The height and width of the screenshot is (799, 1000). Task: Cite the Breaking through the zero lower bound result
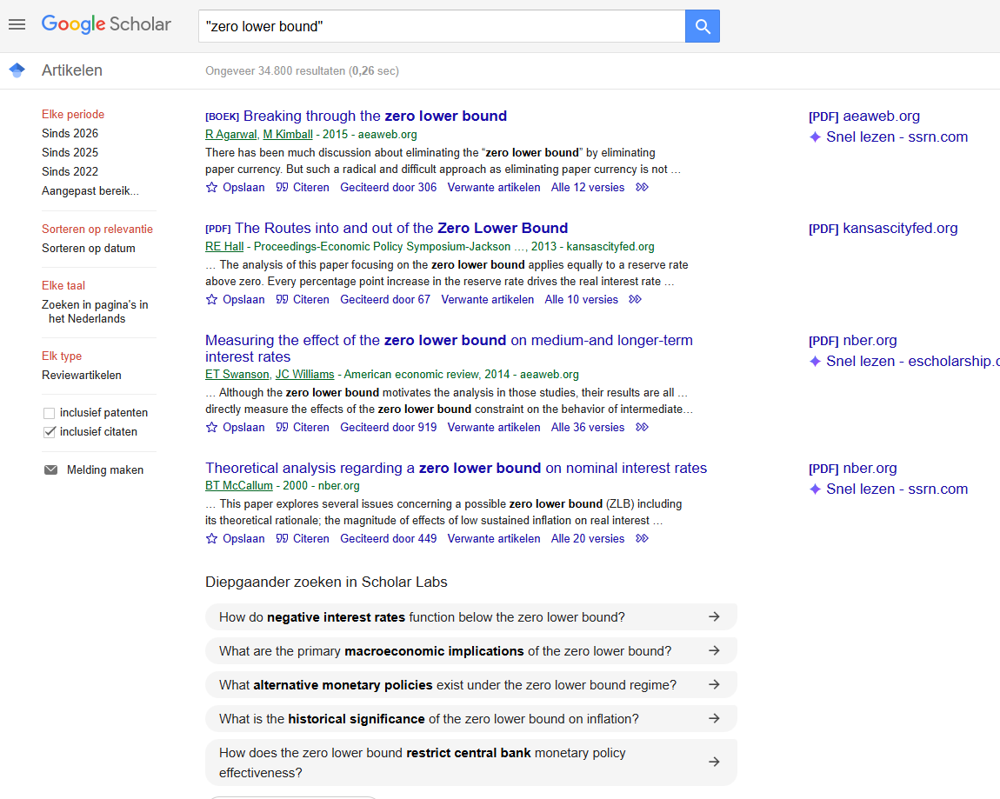pos(303,188)
